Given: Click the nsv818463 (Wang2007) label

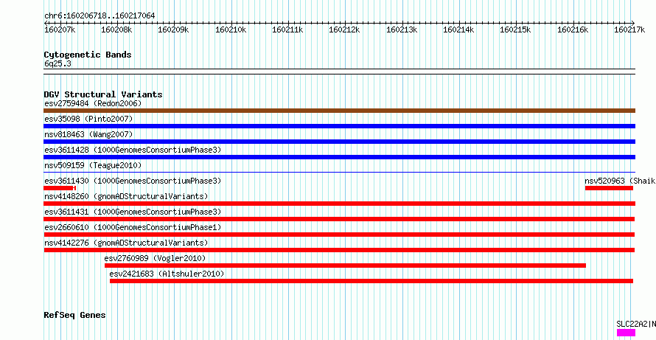Looking at the screenshot, I should 88,134.
